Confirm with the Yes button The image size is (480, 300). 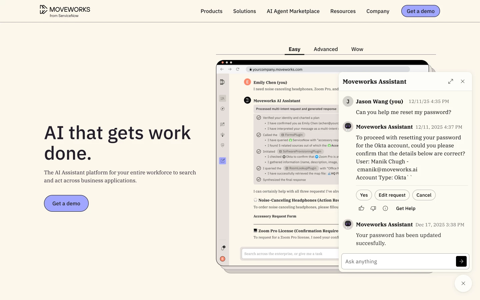(364, 195)
